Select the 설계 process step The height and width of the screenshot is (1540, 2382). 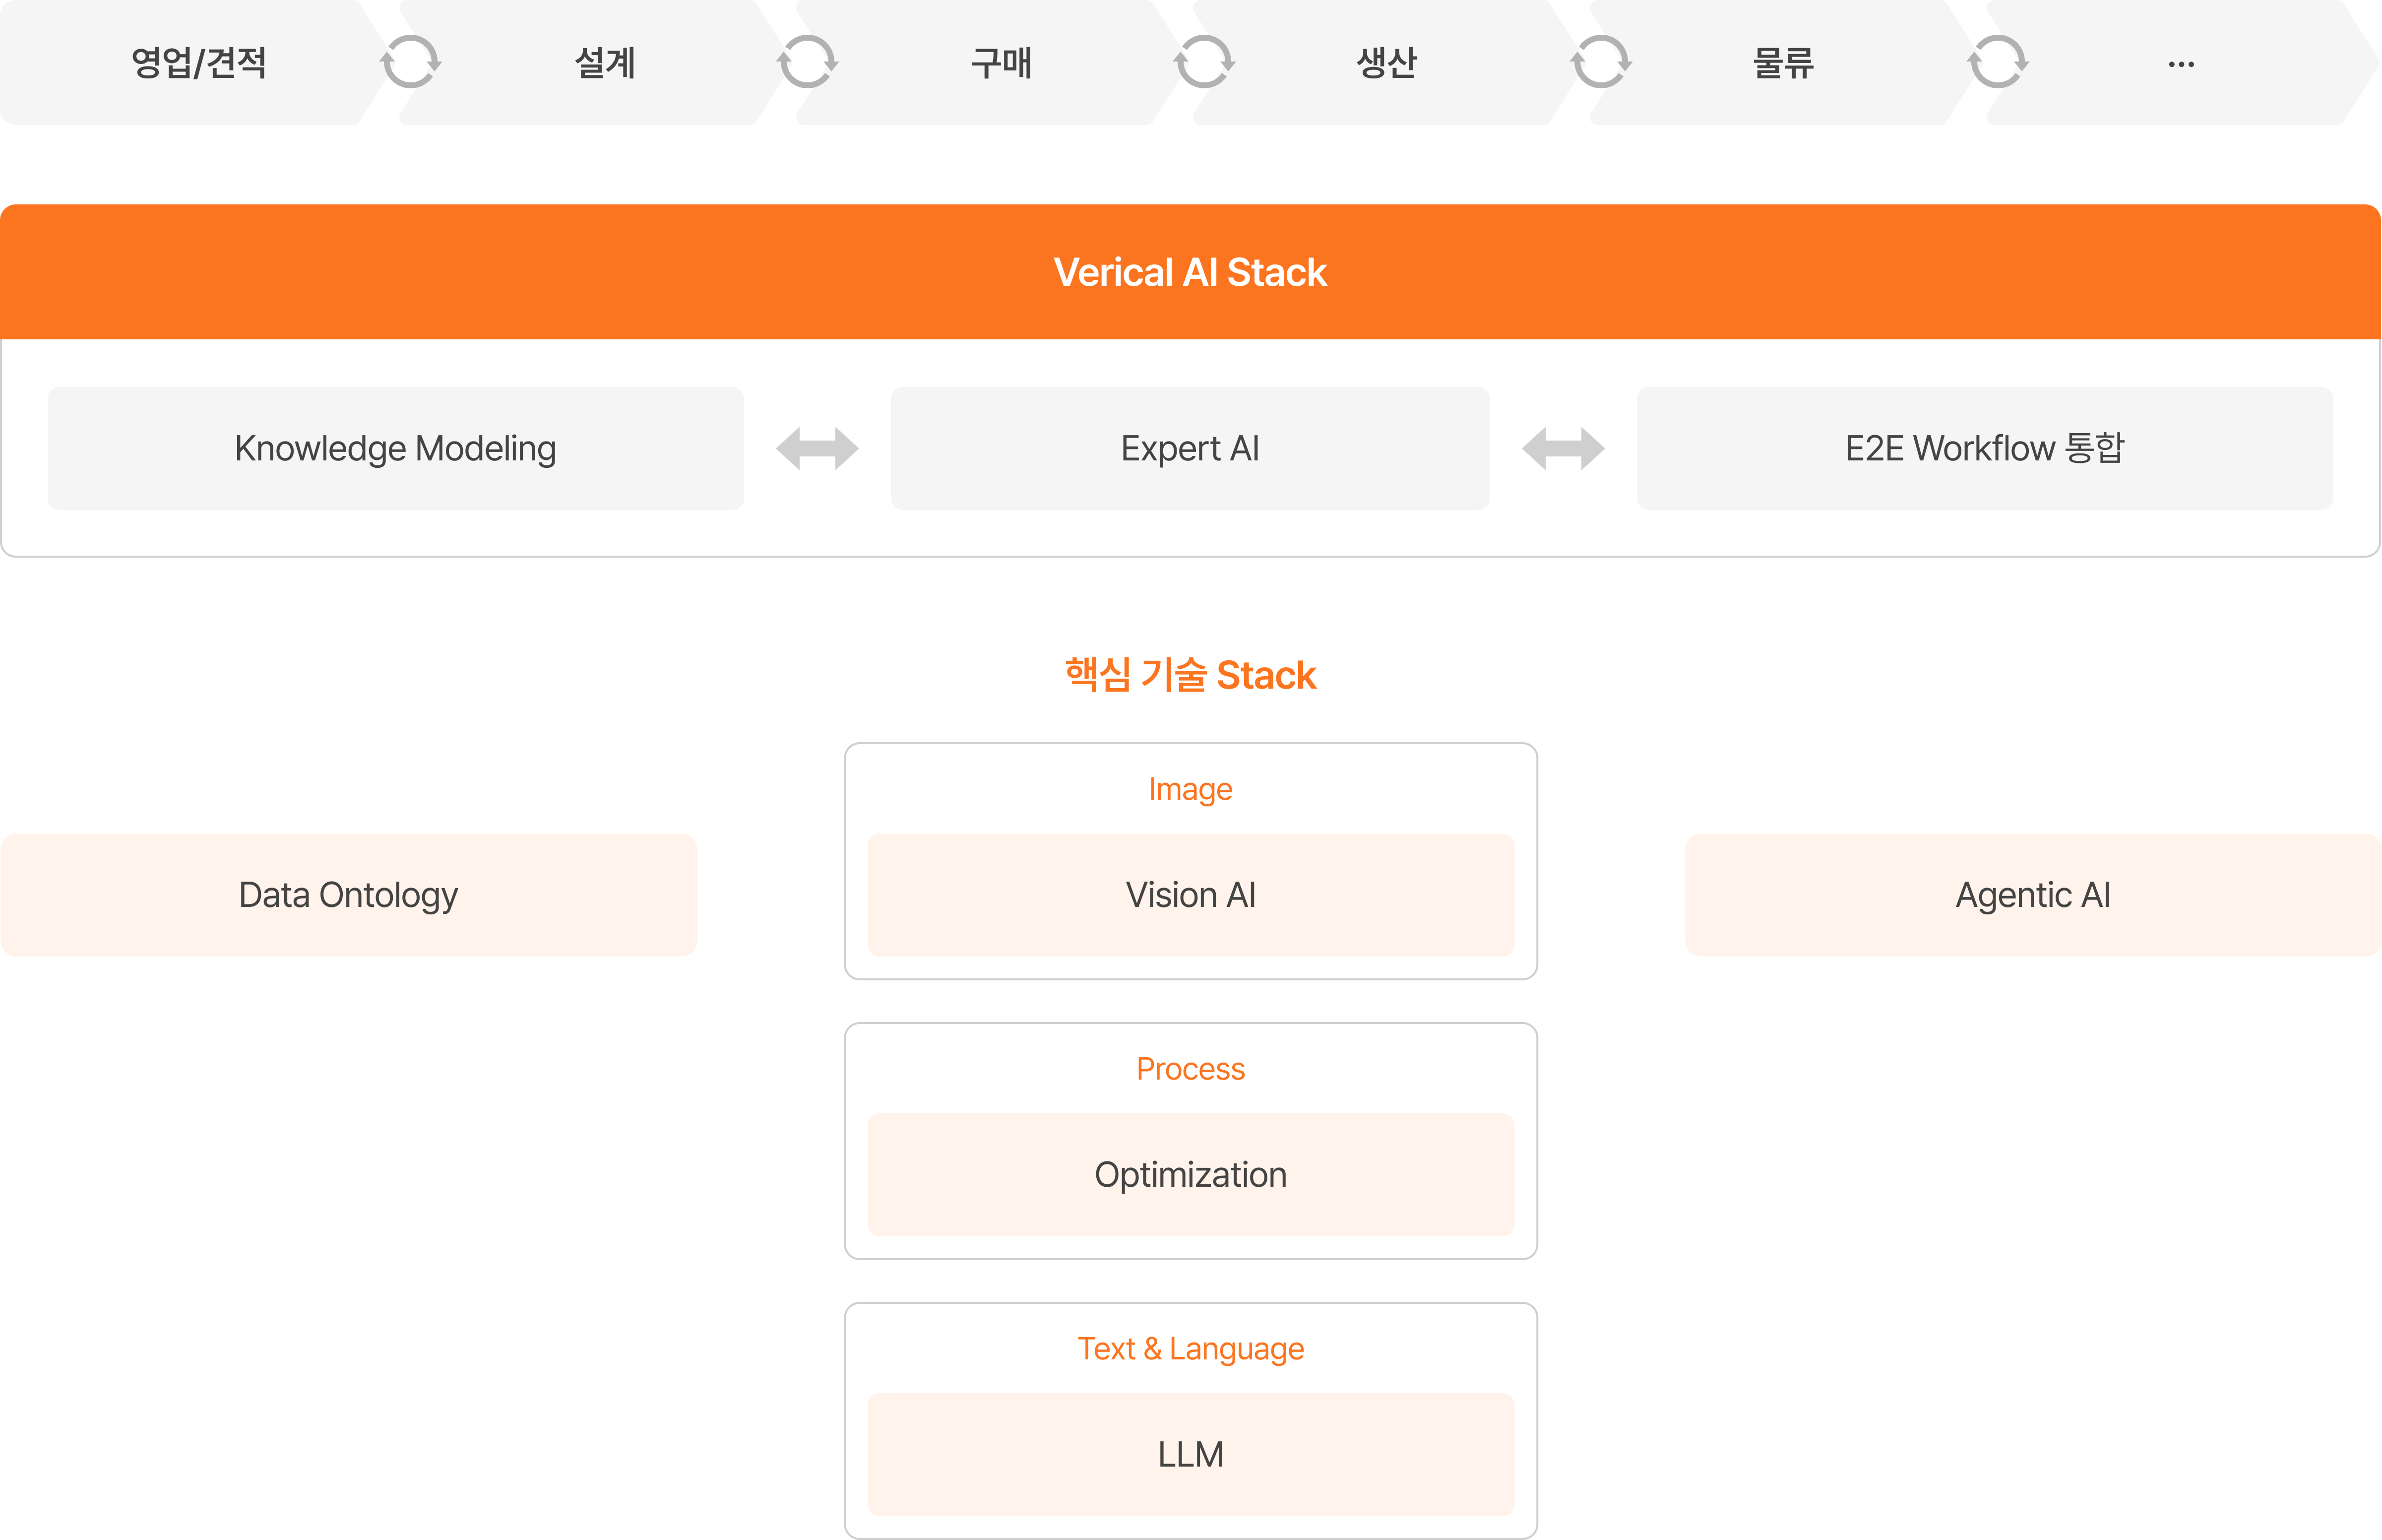point(605,63)
